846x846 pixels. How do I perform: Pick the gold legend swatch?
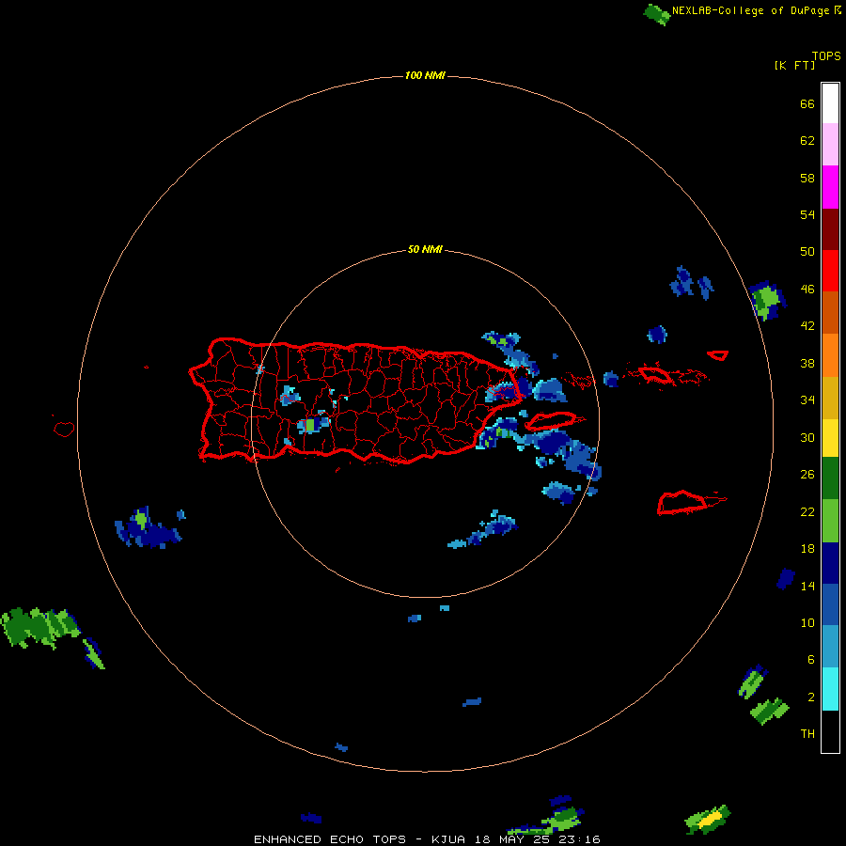coord(830,399)
